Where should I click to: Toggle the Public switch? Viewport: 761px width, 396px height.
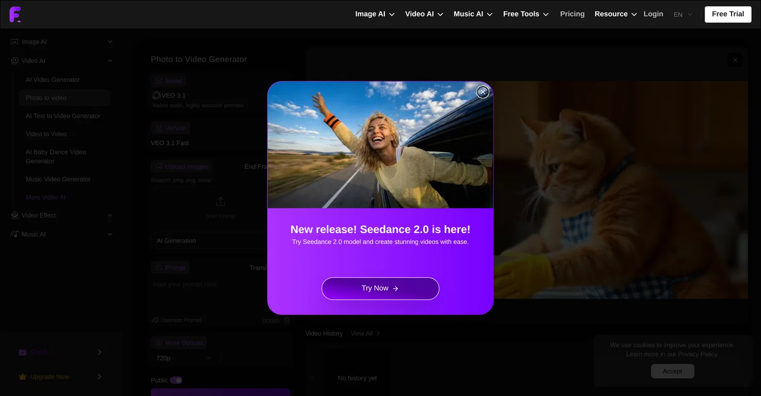click(x=176, y=380)
